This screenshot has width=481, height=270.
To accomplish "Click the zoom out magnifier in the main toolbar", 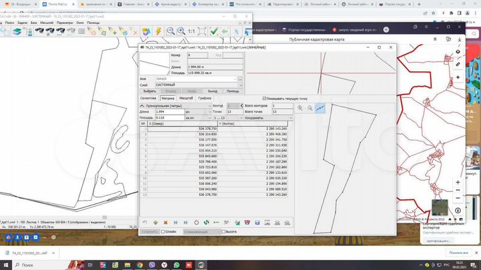I will [170, 31].
